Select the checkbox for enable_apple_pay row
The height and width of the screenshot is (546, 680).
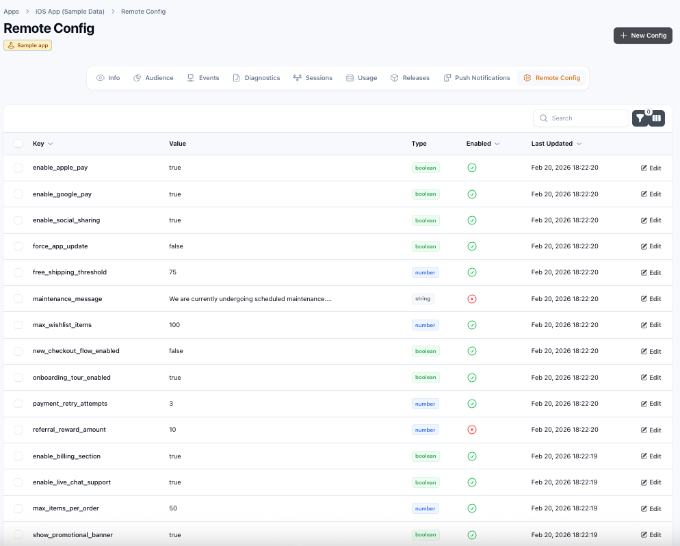[18, 168]
